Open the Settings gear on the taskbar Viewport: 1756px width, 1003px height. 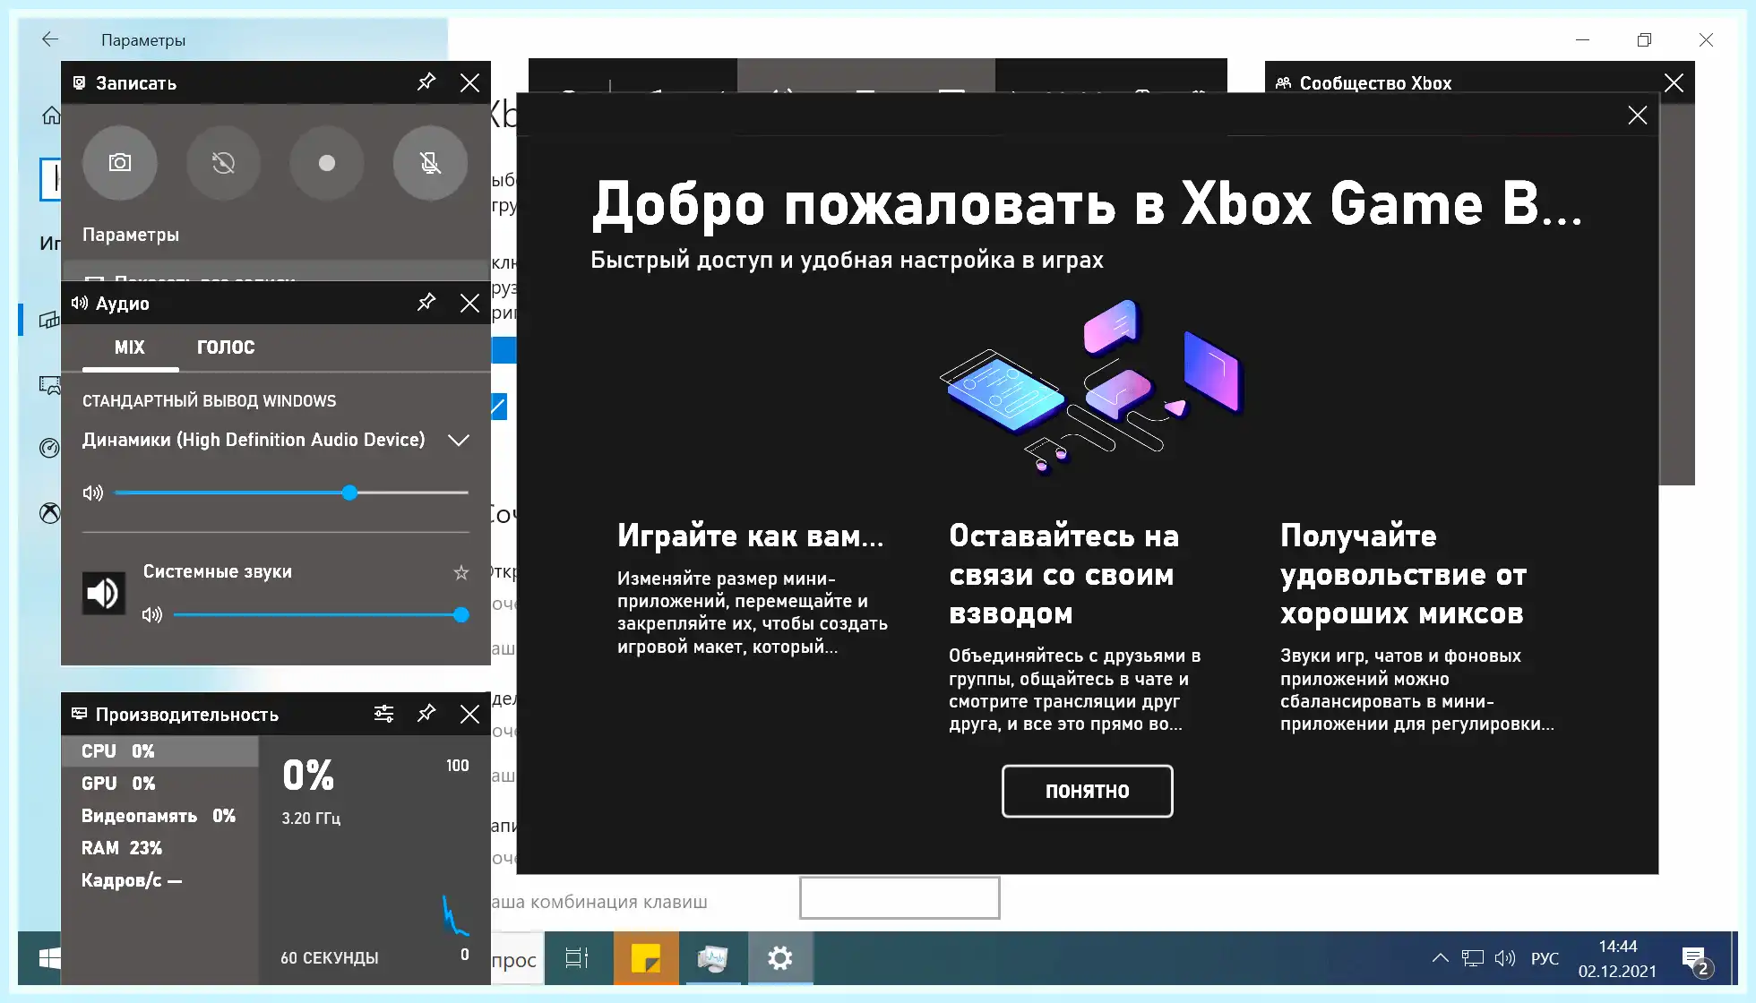pyautogui.click(x=780, y=958)
